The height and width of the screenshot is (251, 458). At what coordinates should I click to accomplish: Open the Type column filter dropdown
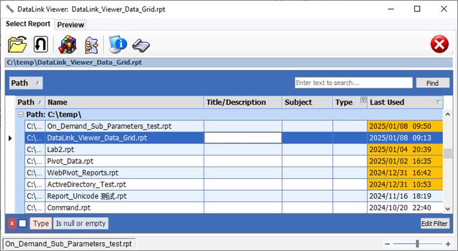click(x=363, y=100)
